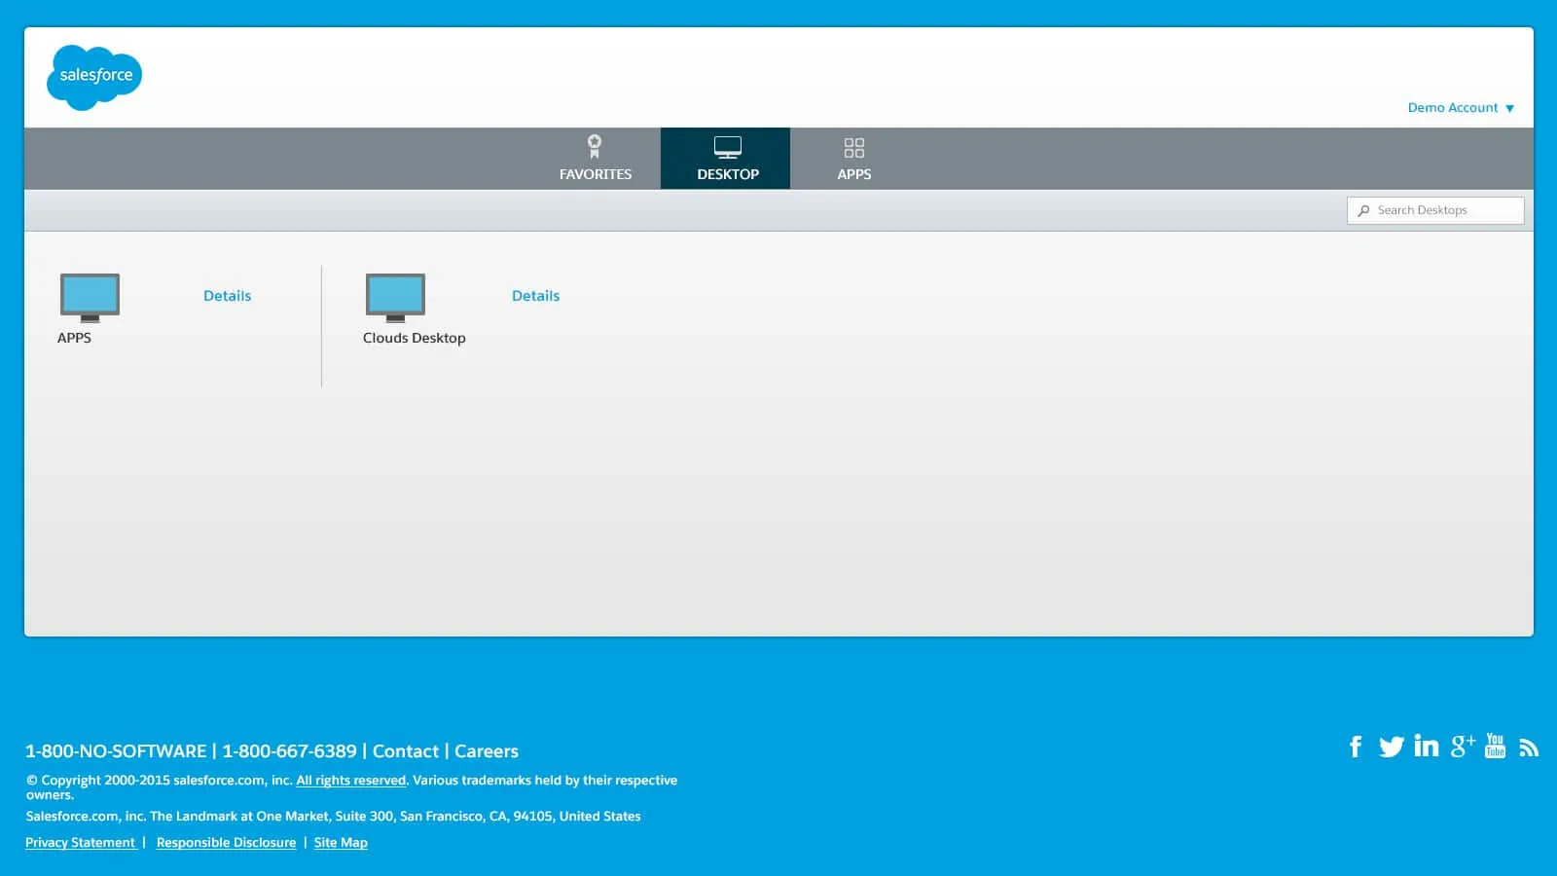The image size is (1557, 876).
Task: Expand the Demo Account dropdown
Action: (1461, 108)
